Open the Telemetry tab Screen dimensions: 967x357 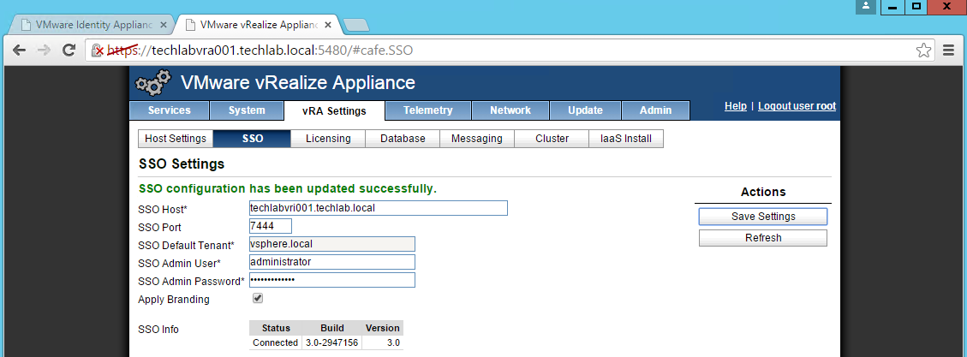[x=428, y=110]
